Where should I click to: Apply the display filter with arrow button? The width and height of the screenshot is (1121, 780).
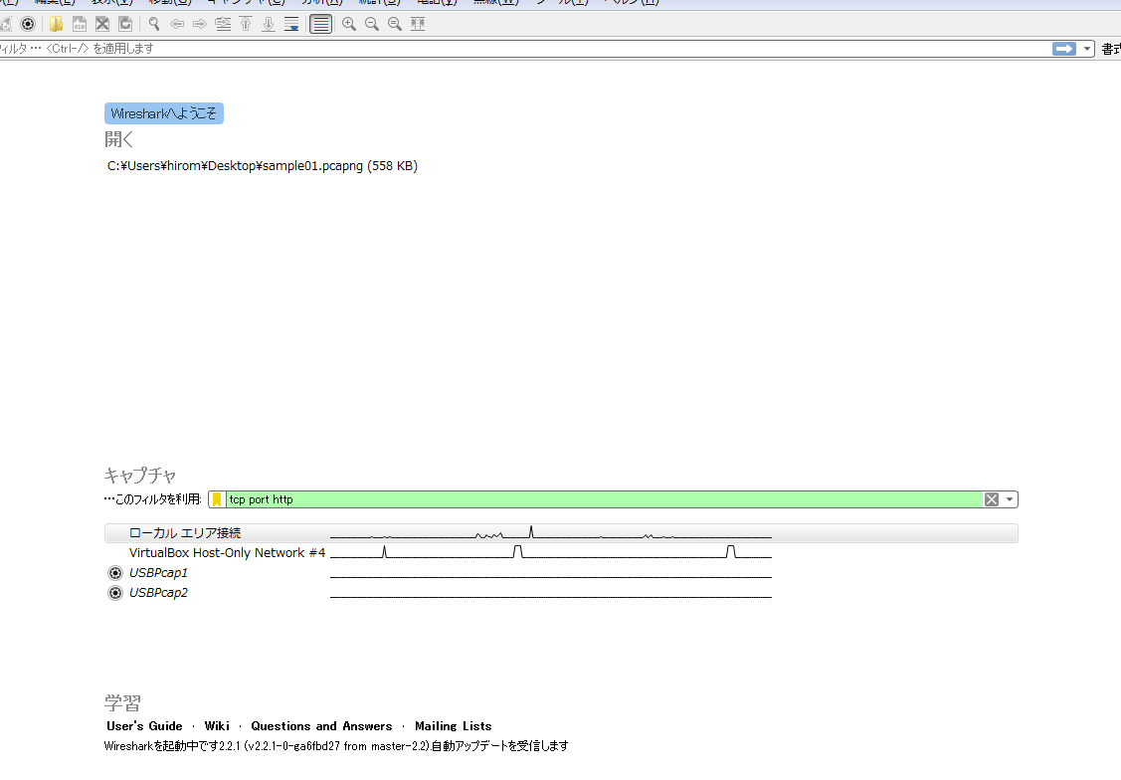pos(1064,49)
